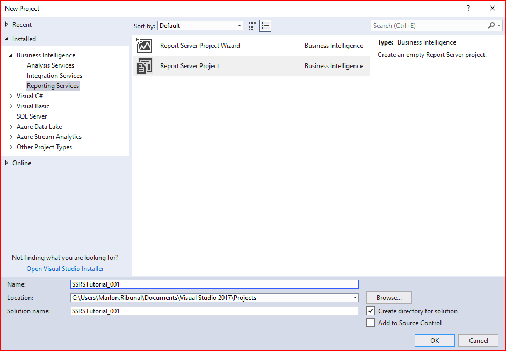Screen dimensions: 506x351
Task: Click the Recent section label
Action: [x=22, y=25]
